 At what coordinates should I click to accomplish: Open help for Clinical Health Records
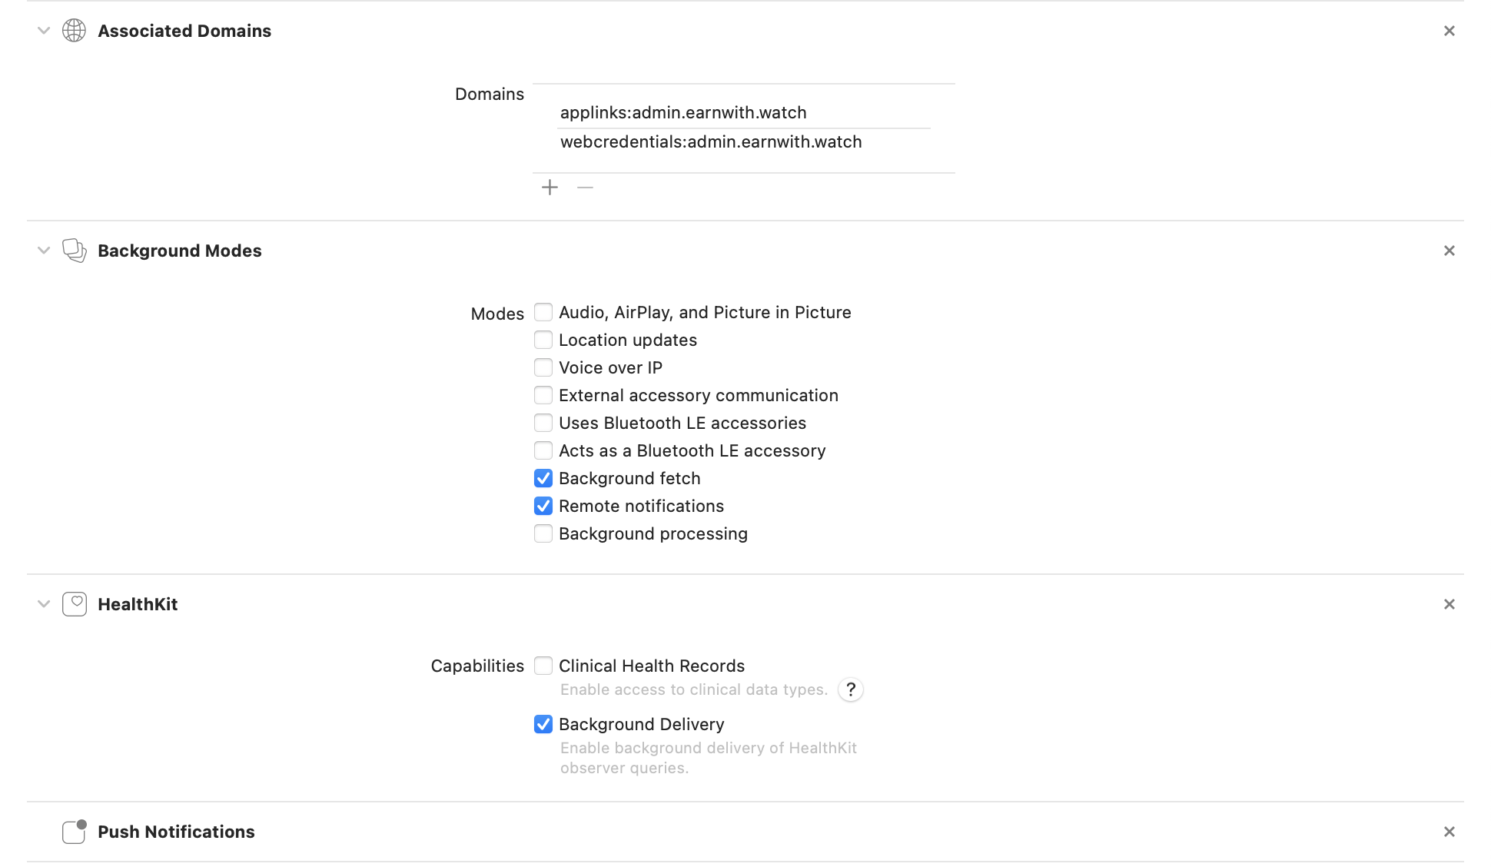pyautogui.click(x=851, y=690)
